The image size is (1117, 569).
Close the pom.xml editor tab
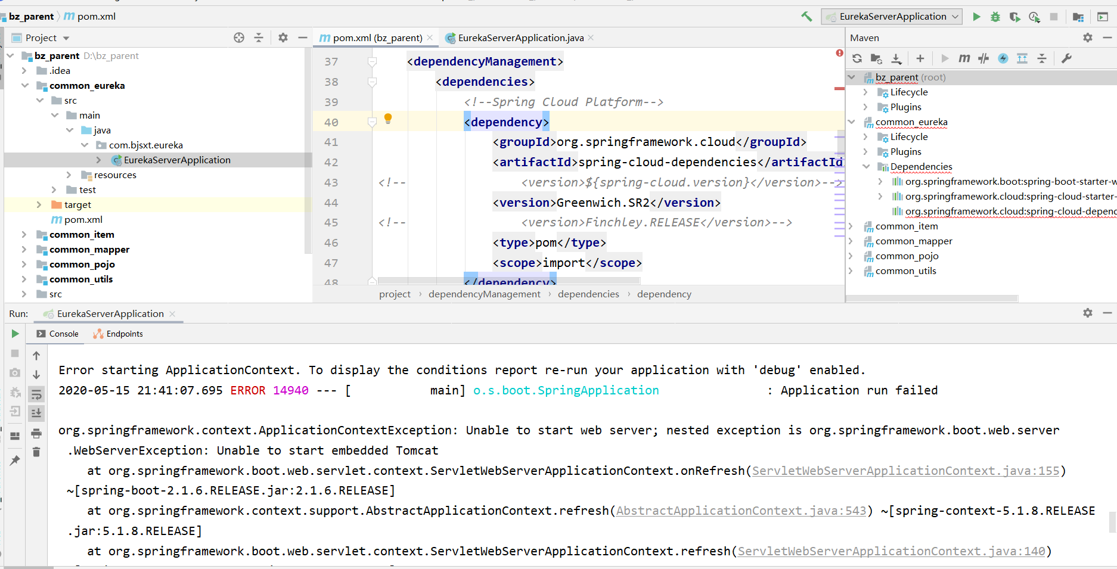pos(430,38)
